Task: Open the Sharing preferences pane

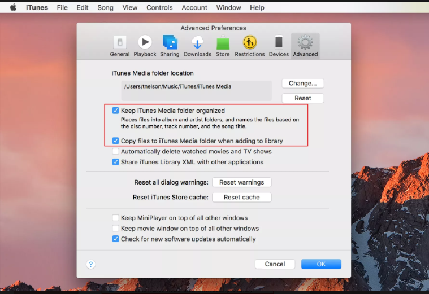Action: click(x=170, y=46)
